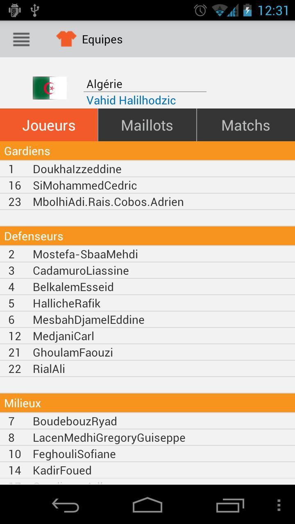
Task: Tap the Algérie team name field
Action: click(145, 84)
